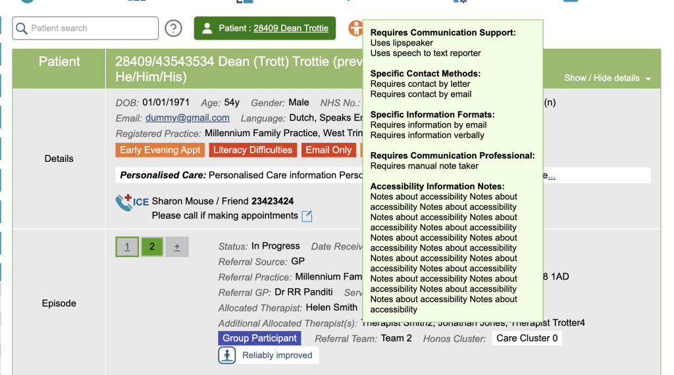Switch to episode 1 tab
This screenshot has height=375, width=674.
(x=127, y=247)
